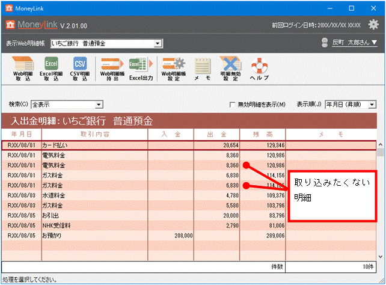Click the 処理を選択してください status bar text
386x285 pixels.
30,280
